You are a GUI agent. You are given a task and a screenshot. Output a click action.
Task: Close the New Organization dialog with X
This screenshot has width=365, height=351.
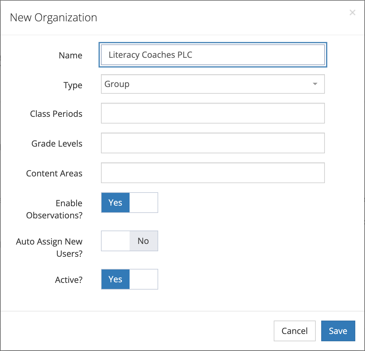352,12
